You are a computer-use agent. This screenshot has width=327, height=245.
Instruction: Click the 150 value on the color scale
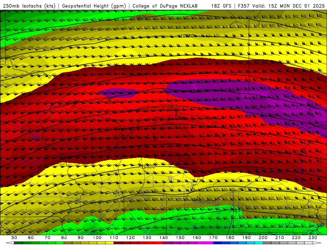tap(180, 238)
